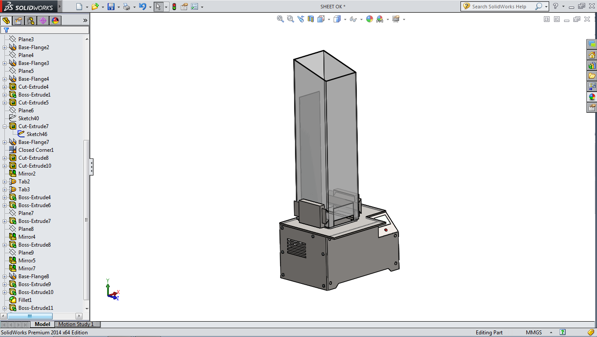Screen dimensions: 597x337
Task: Open the Options checklist icon
Action: (194, 7)
